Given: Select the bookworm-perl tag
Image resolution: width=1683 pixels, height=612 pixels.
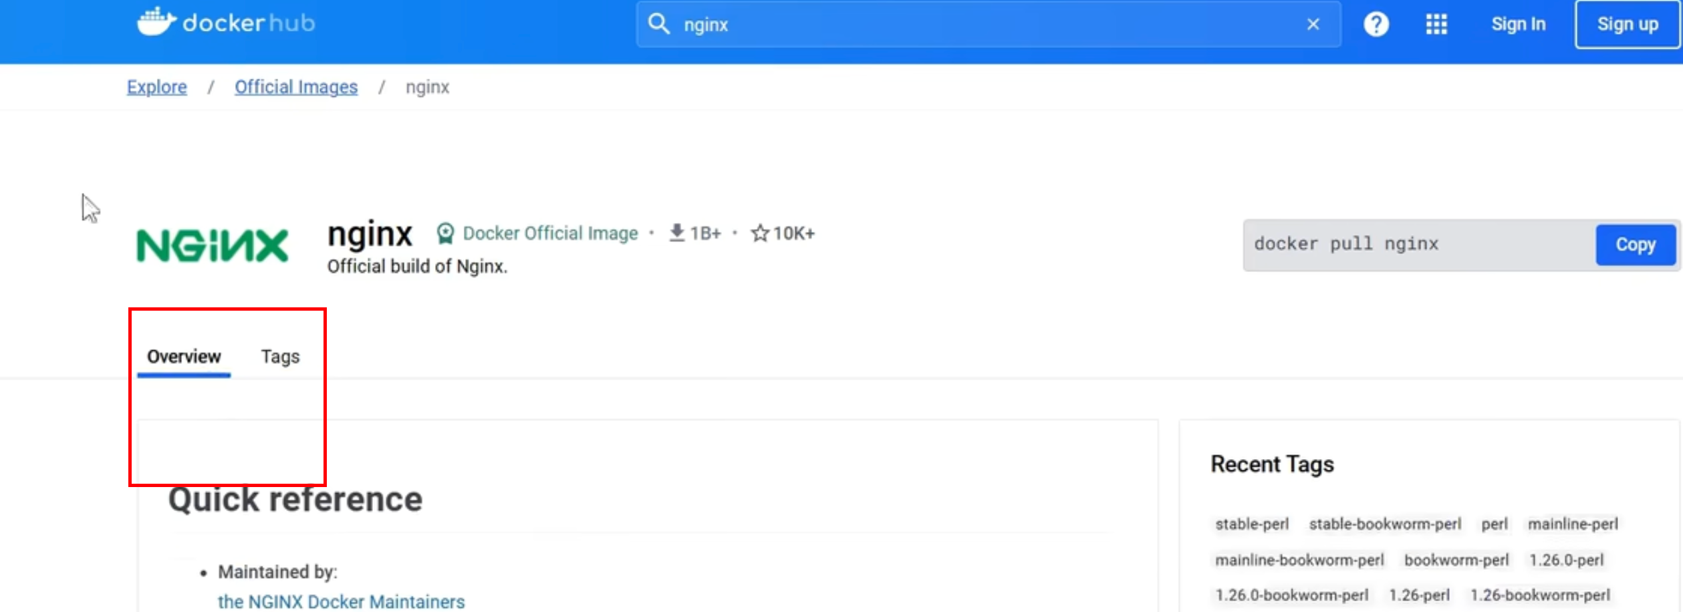Looking at the screenshot, I should pos(1456,560).
